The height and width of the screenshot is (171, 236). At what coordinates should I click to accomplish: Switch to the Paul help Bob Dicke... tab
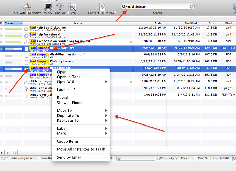coord(174,158)
